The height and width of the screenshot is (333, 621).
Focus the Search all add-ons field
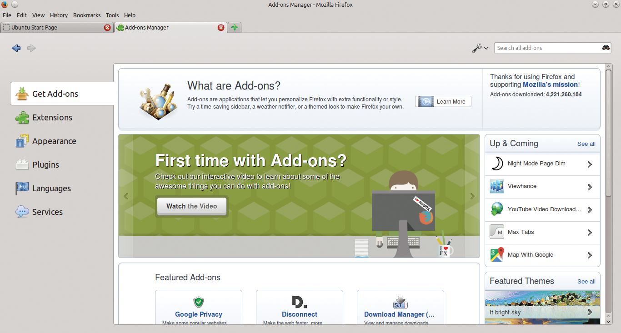pyautogui.click(x=548, y=48)
